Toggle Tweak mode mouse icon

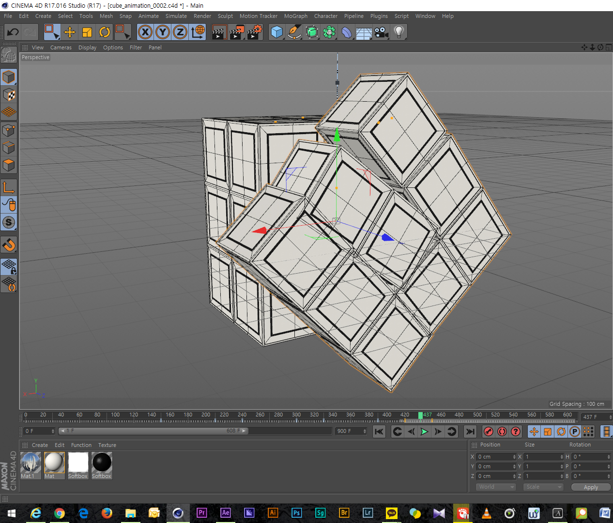tap(9, 205)
